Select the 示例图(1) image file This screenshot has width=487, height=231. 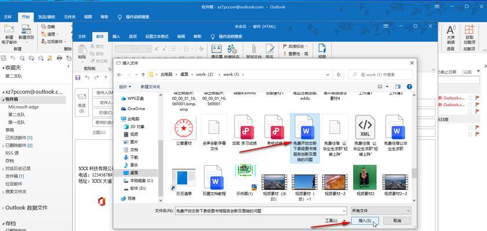pyautogui.click(x=245, y=180)
